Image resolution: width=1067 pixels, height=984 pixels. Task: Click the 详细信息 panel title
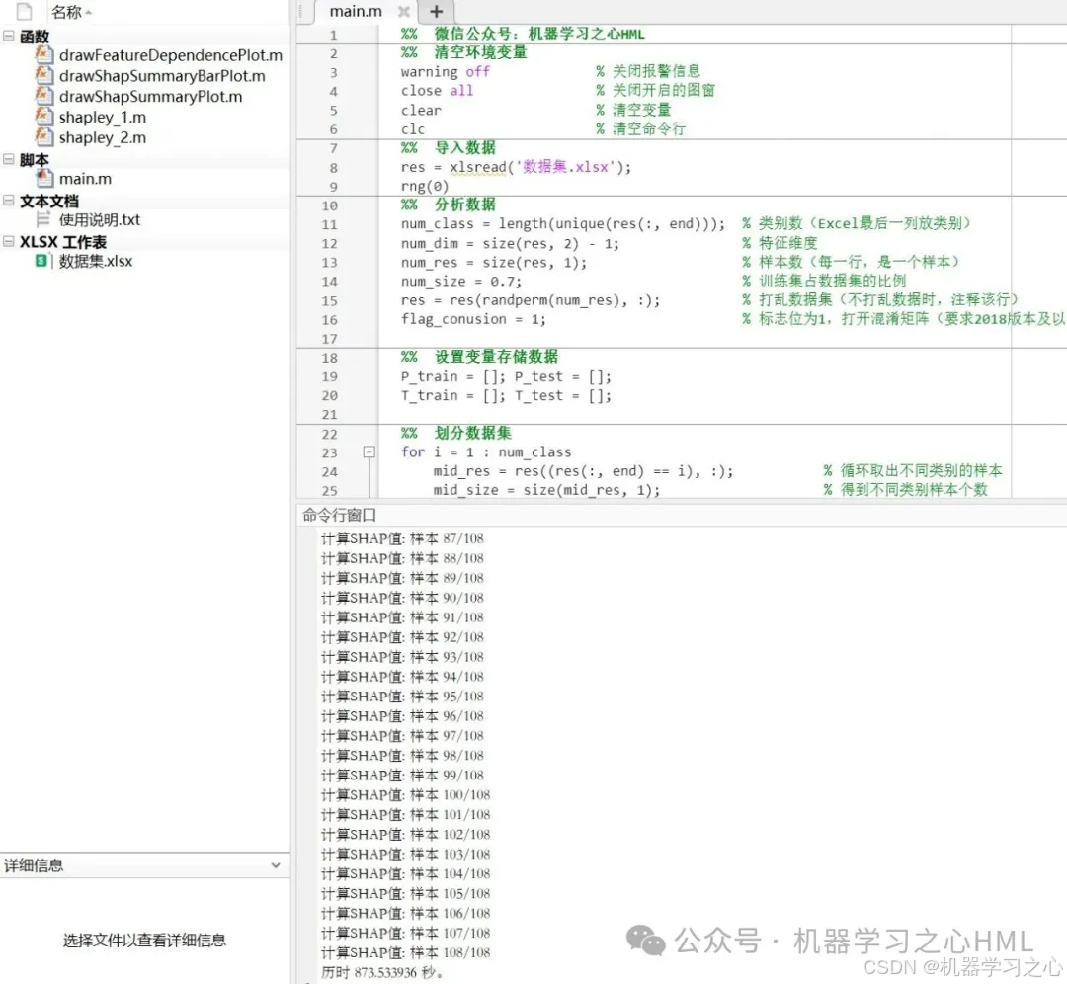tap(34, 864)
